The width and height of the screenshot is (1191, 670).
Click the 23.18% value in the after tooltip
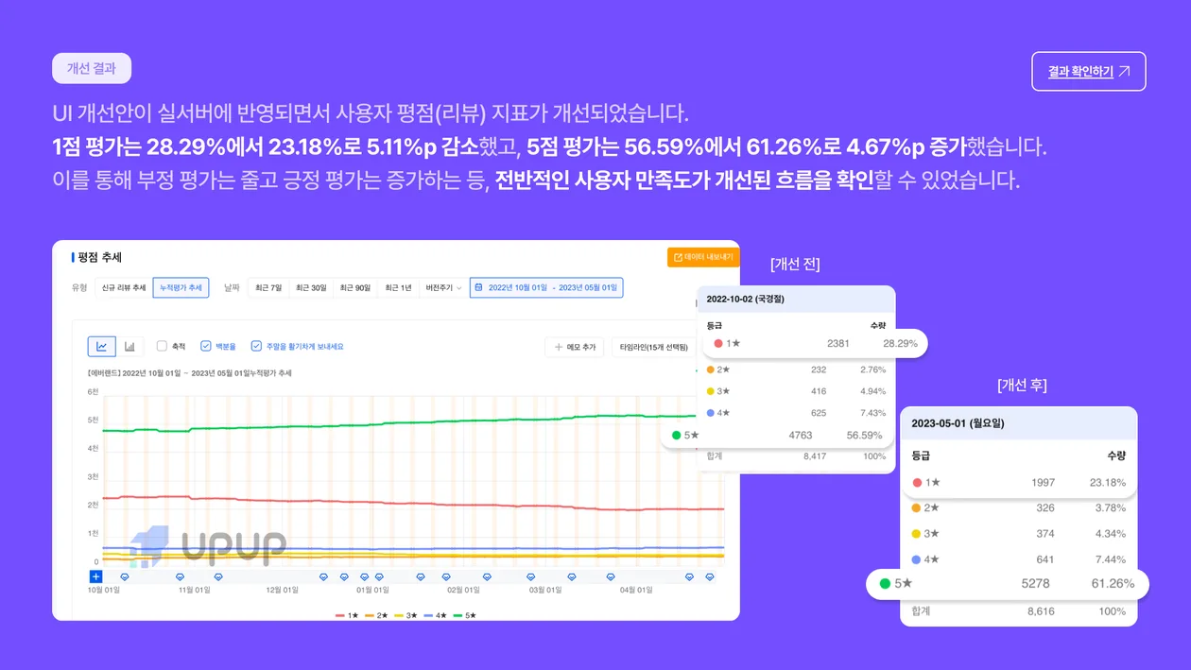1108,482
